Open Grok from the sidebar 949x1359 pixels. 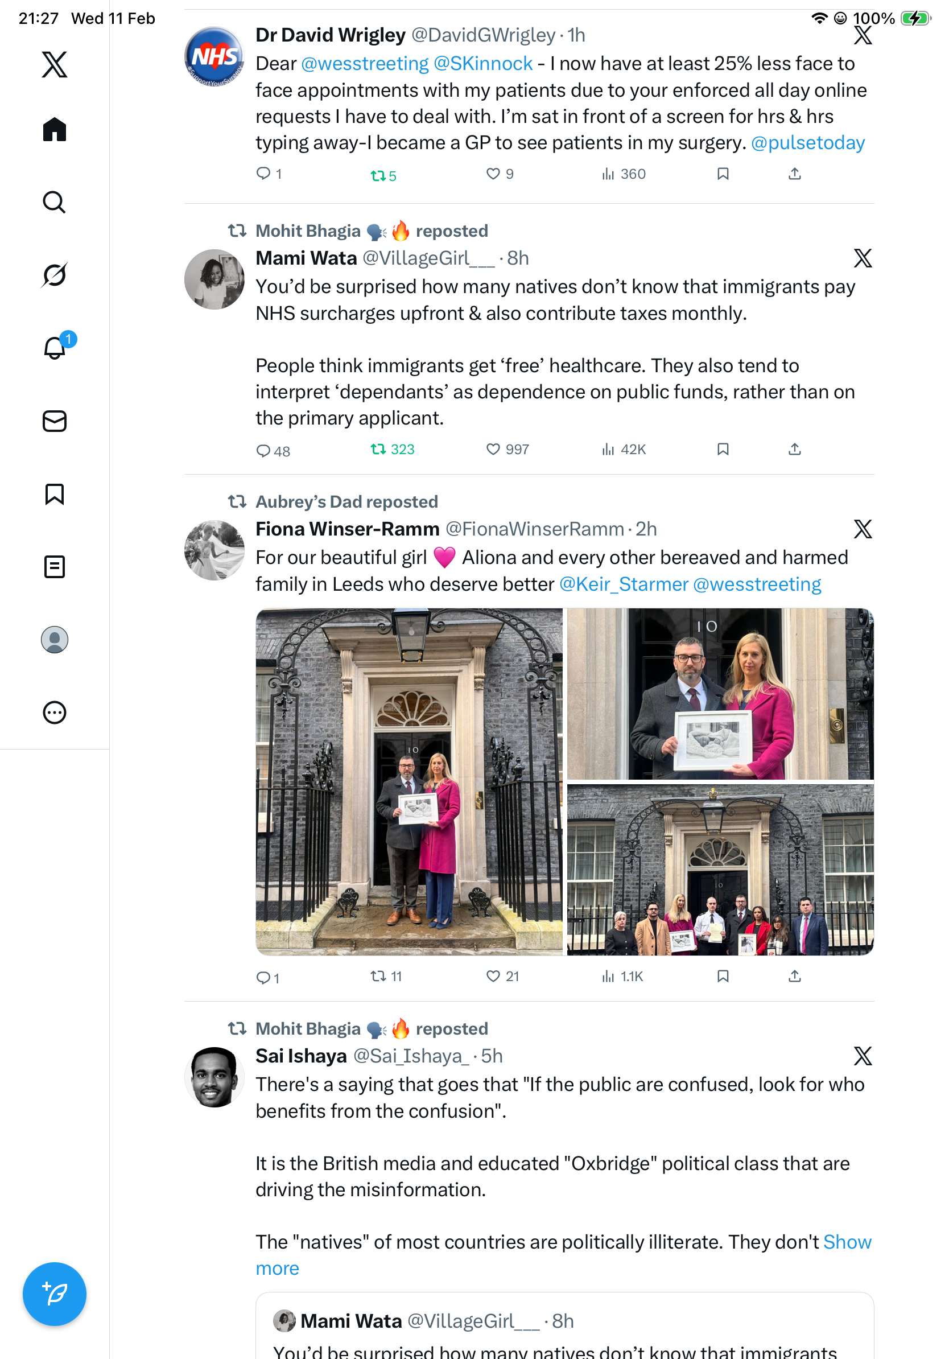tap(55, 275)
